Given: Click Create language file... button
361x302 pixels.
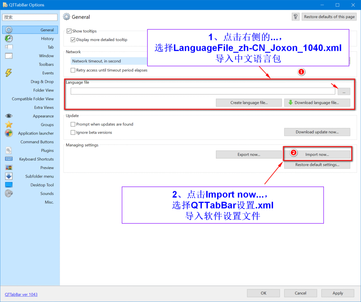Looking at the screenshot, I should [x=249, y=103].
